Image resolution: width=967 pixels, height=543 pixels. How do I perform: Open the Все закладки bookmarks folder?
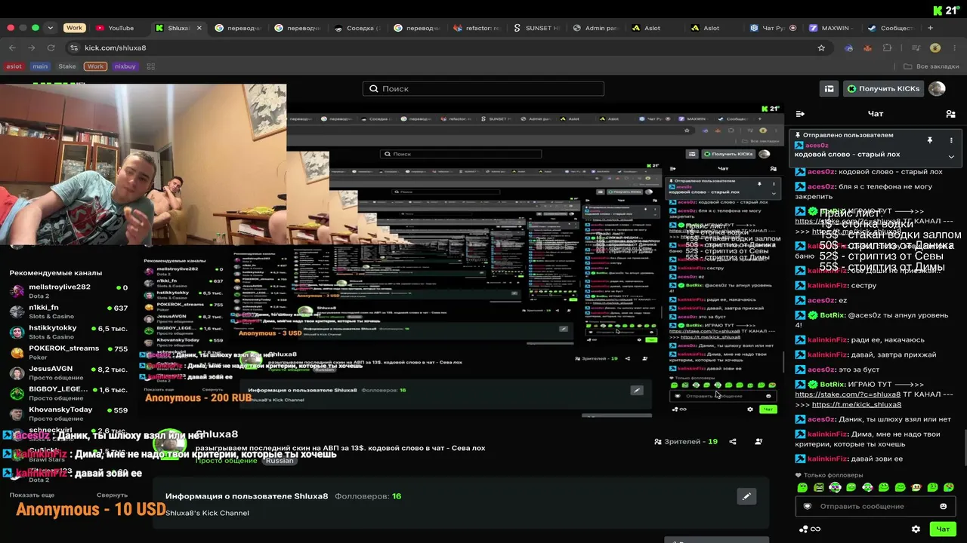pos(931,66)
